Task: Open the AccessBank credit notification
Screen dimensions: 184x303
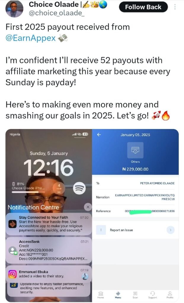Action: pos(49,250)
